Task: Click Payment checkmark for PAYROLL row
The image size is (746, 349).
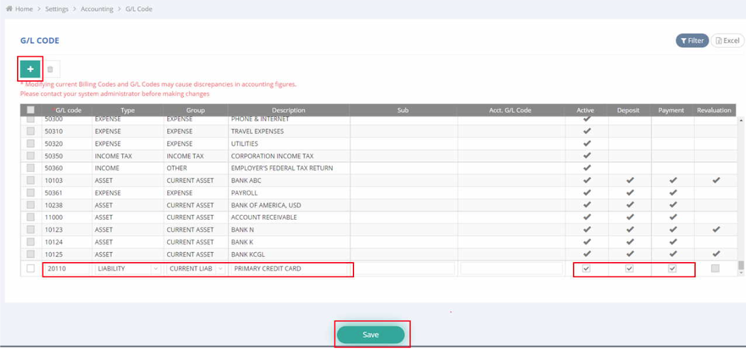Action: click(x=673, y=193)
